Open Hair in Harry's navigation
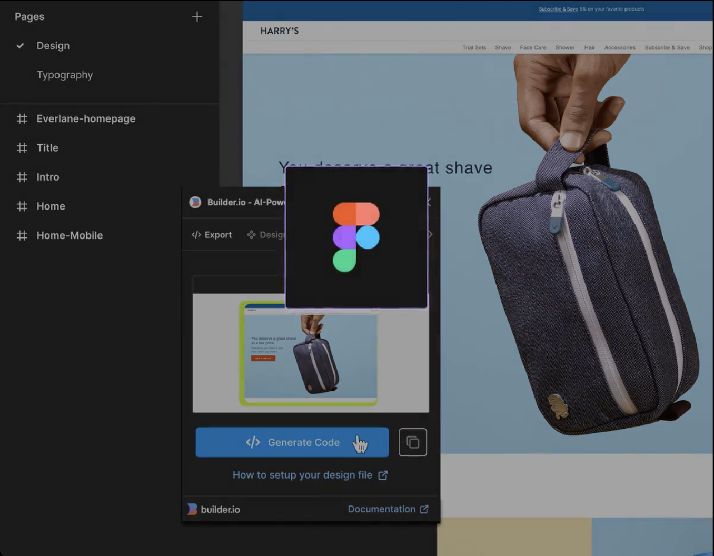 coord(590,47)
